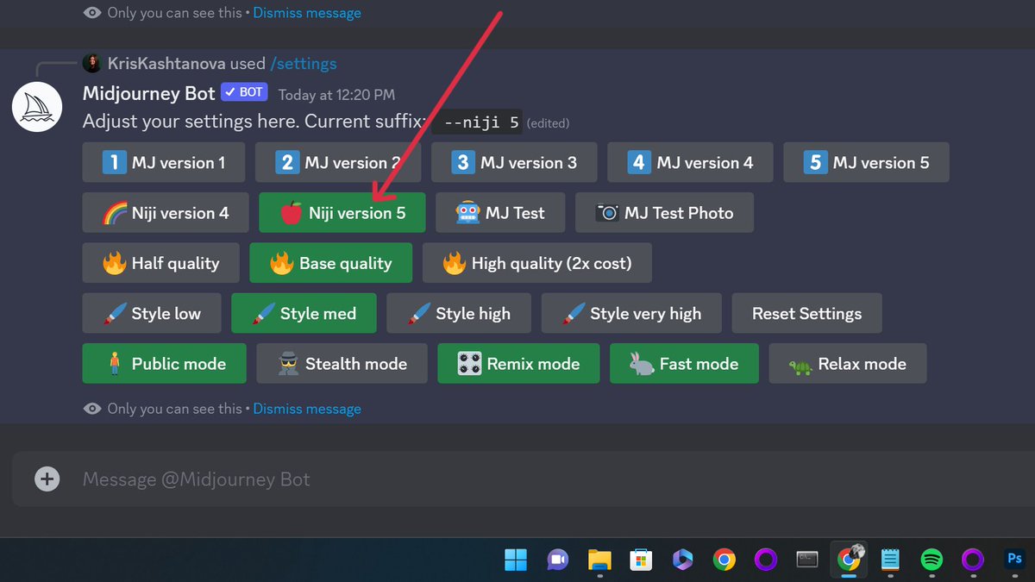This screenshot has width=1035, height=582.
Task: Open Chrome icon without profile badge
Action: [724, 560]
